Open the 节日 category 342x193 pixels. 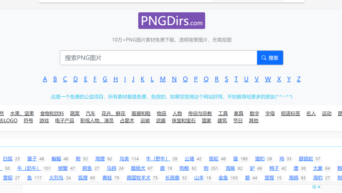tap(238, 121)
